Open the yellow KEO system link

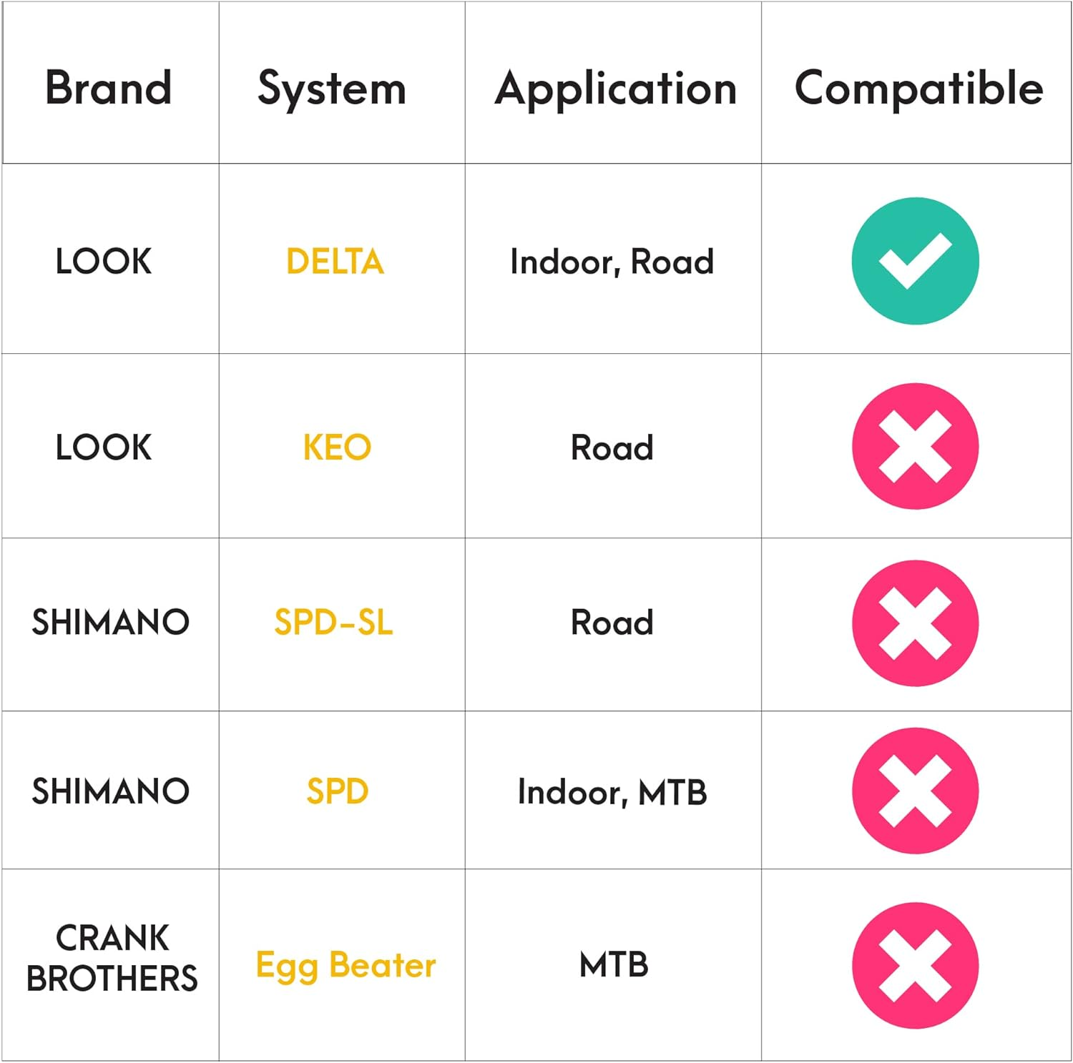(x=337, y=448)
